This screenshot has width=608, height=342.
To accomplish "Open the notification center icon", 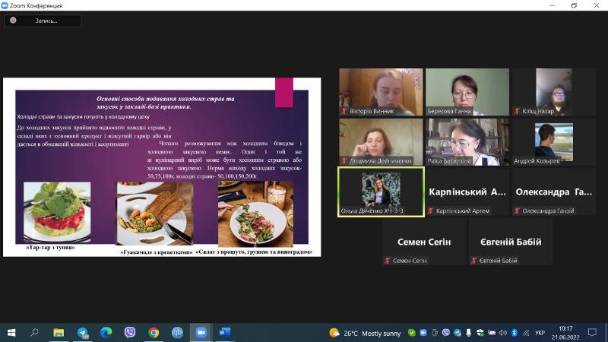I will click(592, 333).
